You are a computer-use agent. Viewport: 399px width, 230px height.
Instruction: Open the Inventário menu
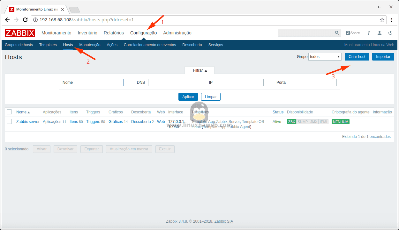[87, 33]
